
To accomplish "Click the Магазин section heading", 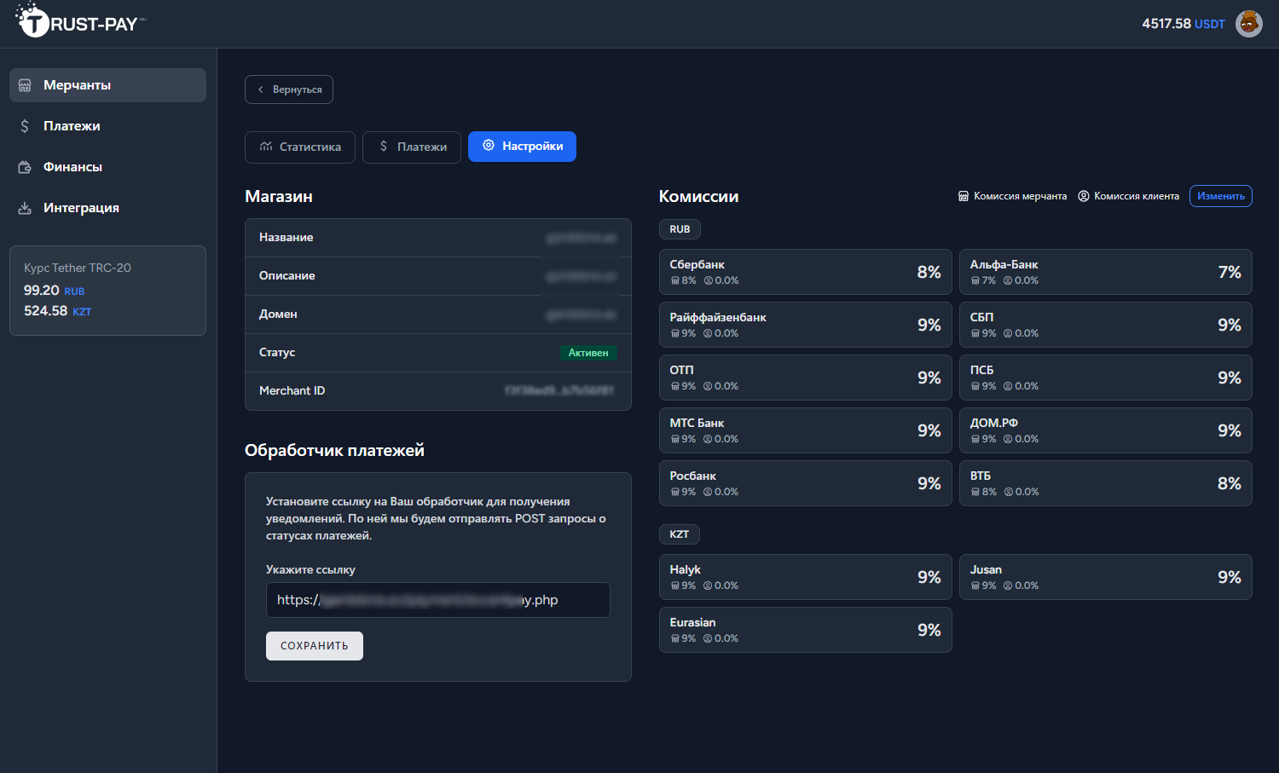I will click(279, 196).
